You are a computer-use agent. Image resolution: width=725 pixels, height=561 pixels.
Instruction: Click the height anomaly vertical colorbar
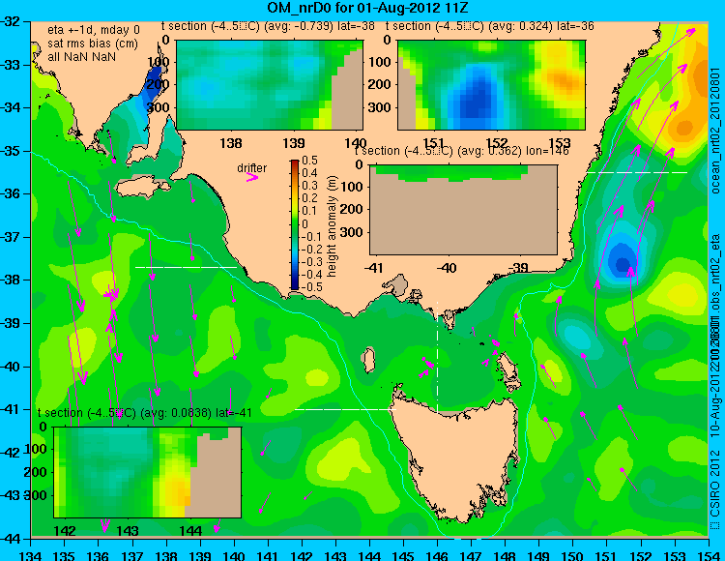[295, 224]
